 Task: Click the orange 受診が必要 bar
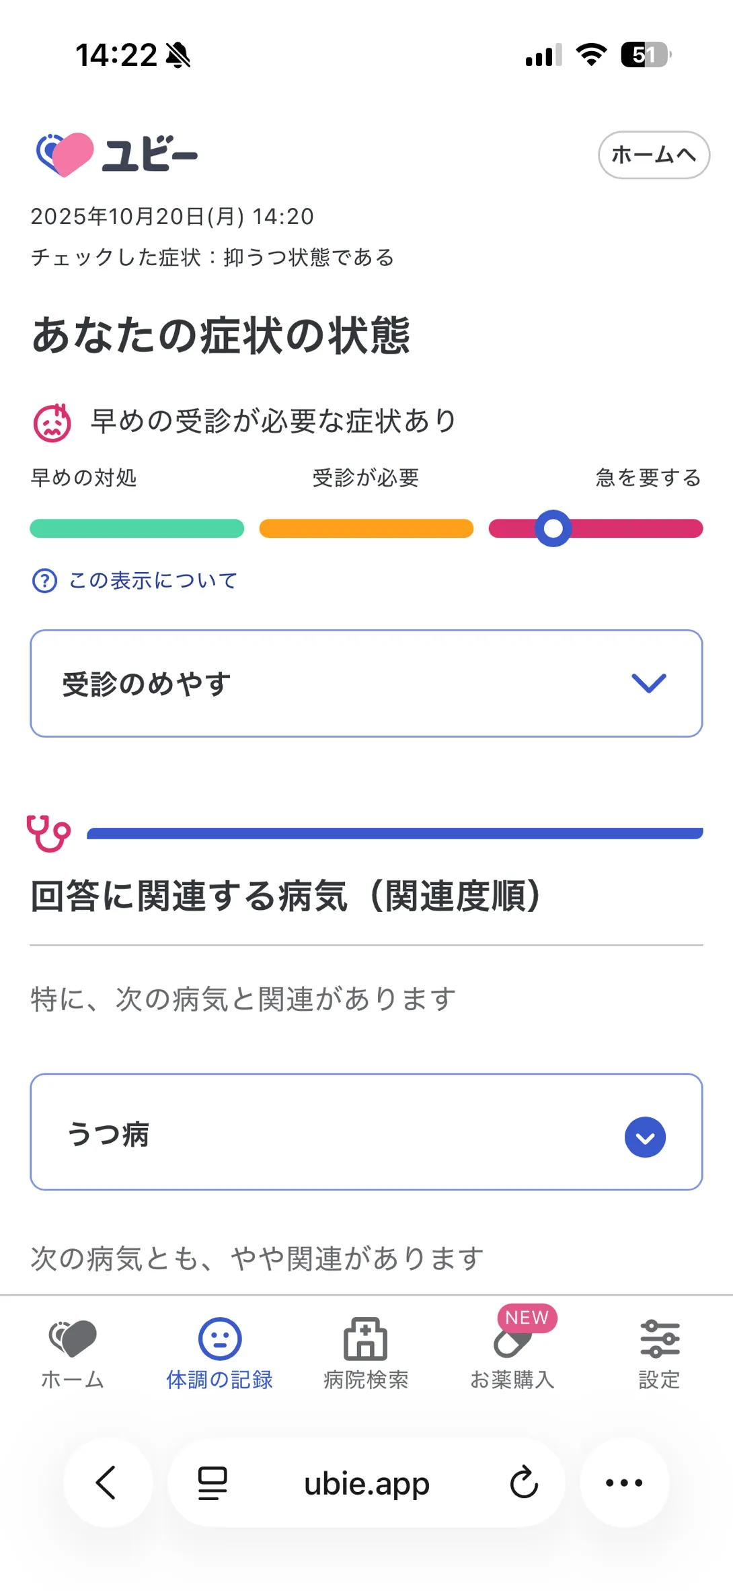(366, 528)
